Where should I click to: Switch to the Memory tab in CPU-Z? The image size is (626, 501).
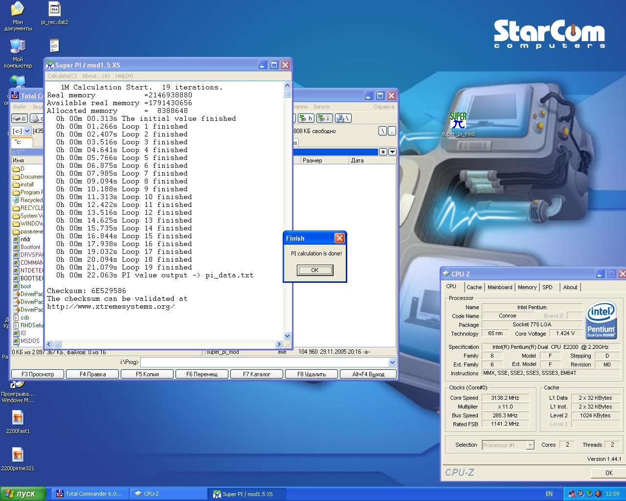pyautogui.click(x=527, y=287)
